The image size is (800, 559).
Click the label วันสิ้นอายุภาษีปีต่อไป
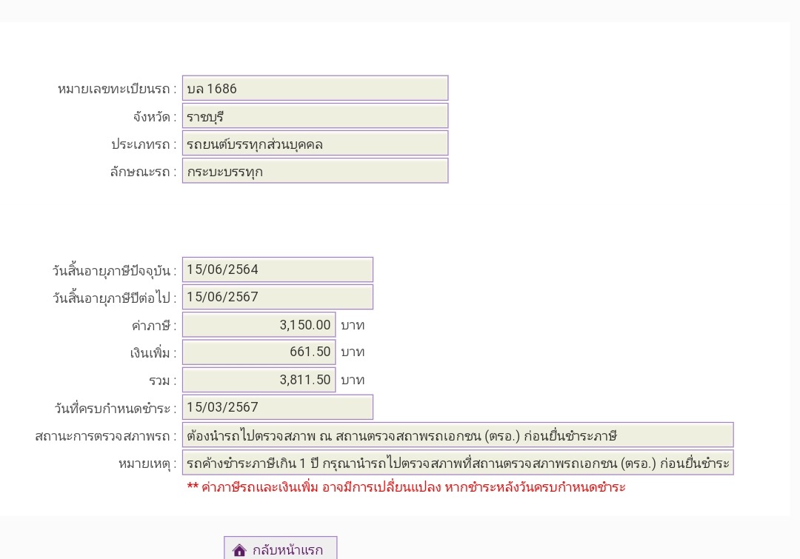coord(114,298)
